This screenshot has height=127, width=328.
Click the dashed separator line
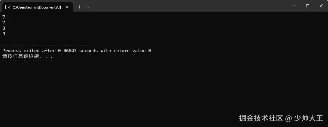point(45,45)
